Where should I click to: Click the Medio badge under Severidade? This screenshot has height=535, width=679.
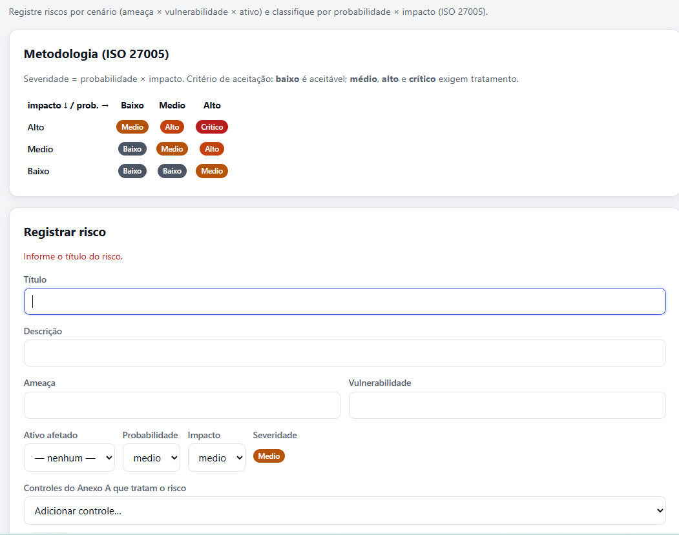click(x=269, y=456)
